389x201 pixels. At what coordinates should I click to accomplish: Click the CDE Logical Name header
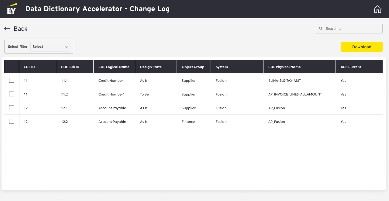tap(114, 67)
